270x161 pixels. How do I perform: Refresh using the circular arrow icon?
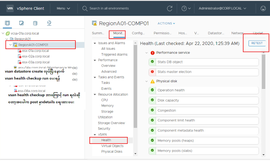point(170,8)
